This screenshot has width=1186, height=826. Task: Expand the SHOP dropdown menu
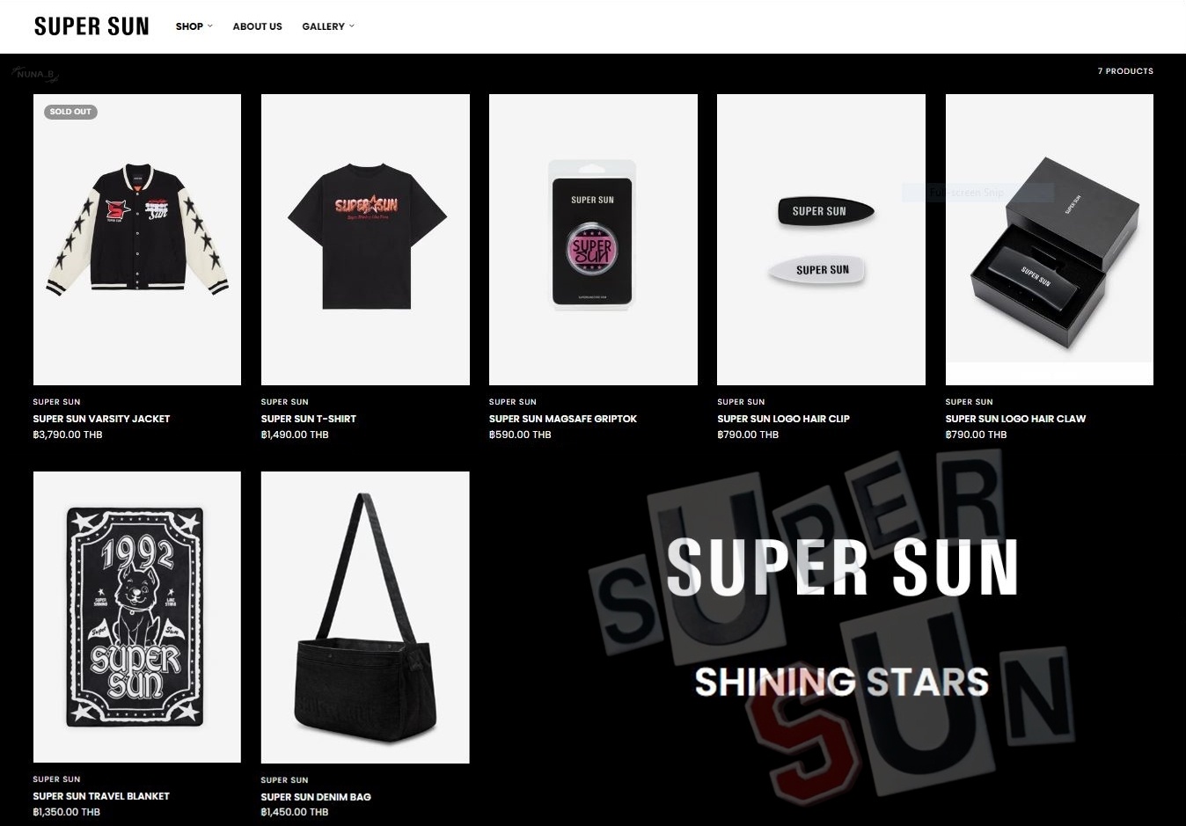[194, 26]
